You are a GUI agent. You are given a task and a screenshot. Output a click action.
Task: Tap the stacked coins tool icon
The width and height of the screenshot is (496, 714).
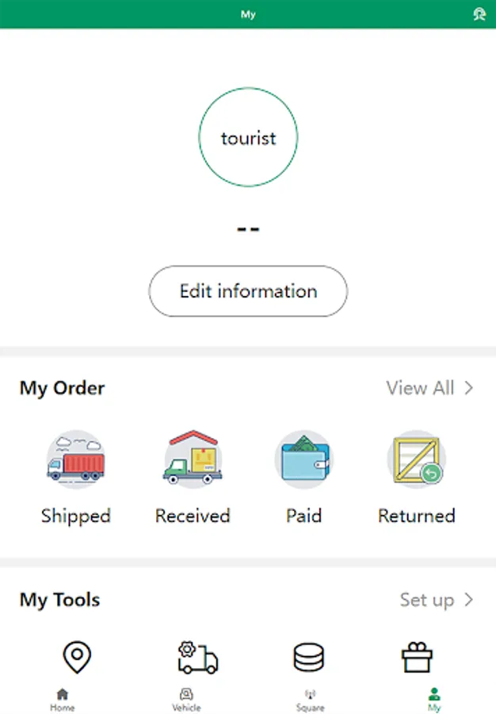[x=309, y=658]
